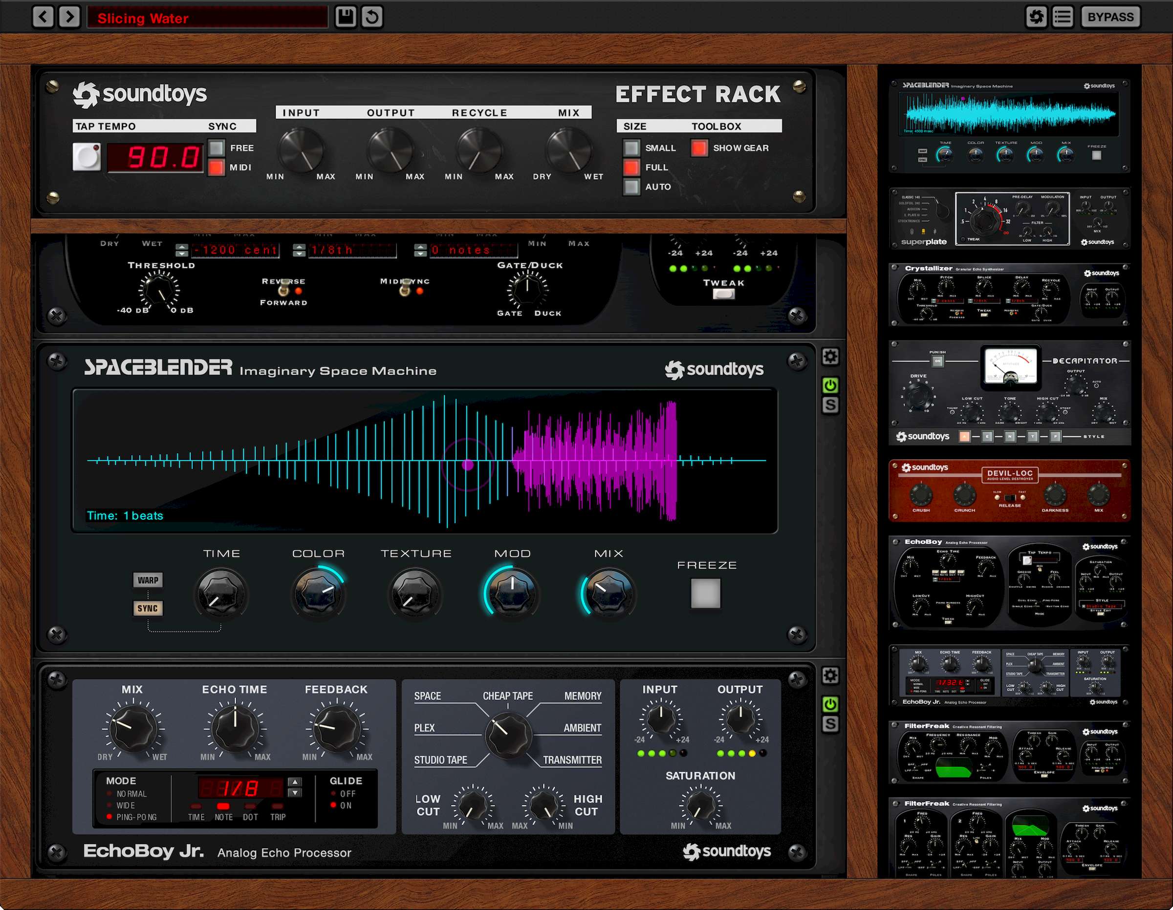1173x910 pixels.
Task: Select the Devil-Loc thumbnail in the toolbox
Action: click(1009, 490)
